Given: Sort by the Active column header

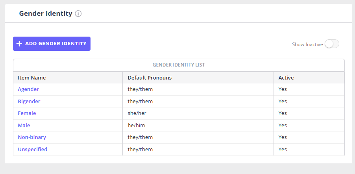Looking at the screenshot, I should (286, 78).
